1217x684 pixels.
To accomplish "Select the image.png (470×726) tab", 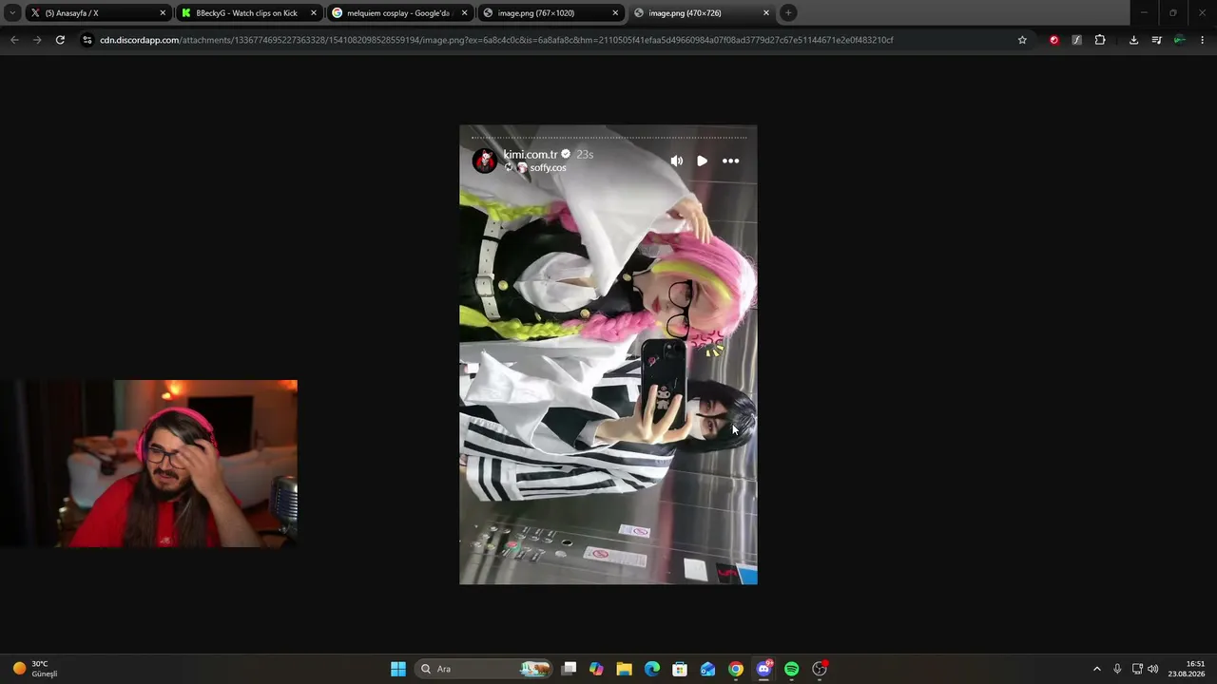I will [702, 13].
